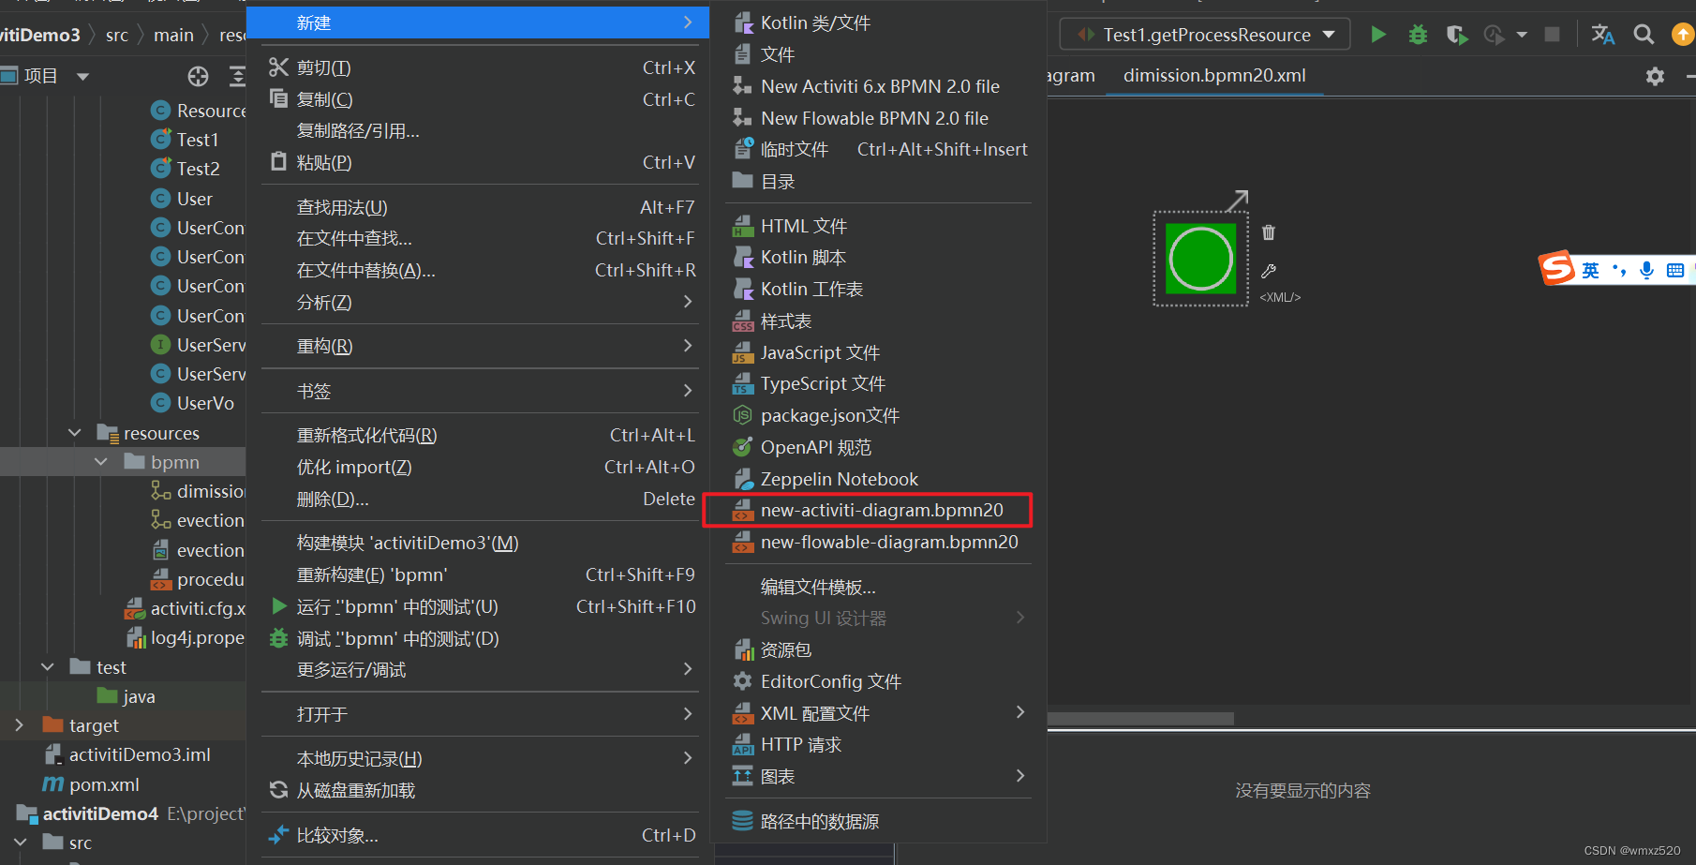The image size is (1696, 865).
Task: Choose 复制 from context menu
Action: click(478, 99)
